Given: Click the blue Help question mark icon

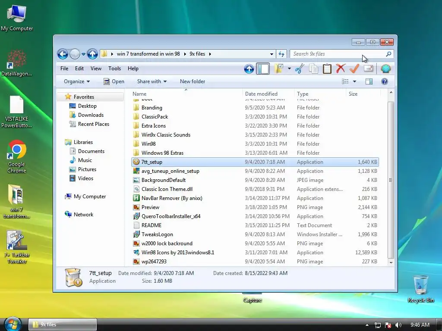Looking at the screenshot, I should (x=385, y=81).
